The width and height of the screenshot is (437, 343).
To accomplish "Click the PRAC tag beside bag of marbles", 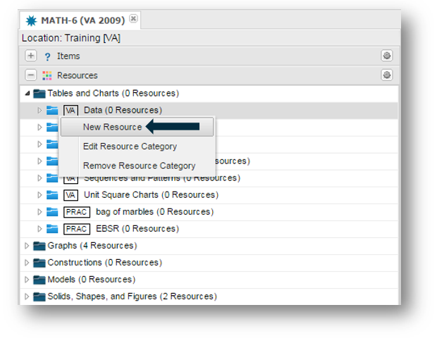I will 77,212.
